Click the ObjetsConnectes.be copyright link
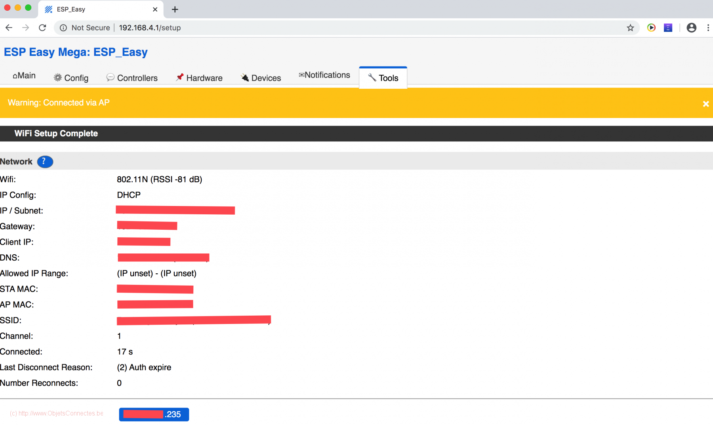713x425 pixels. [57, 413]
